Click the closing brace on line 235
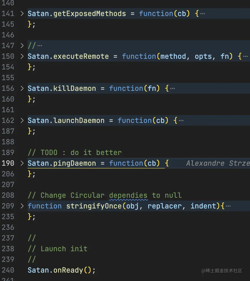 tap(30, 217)
